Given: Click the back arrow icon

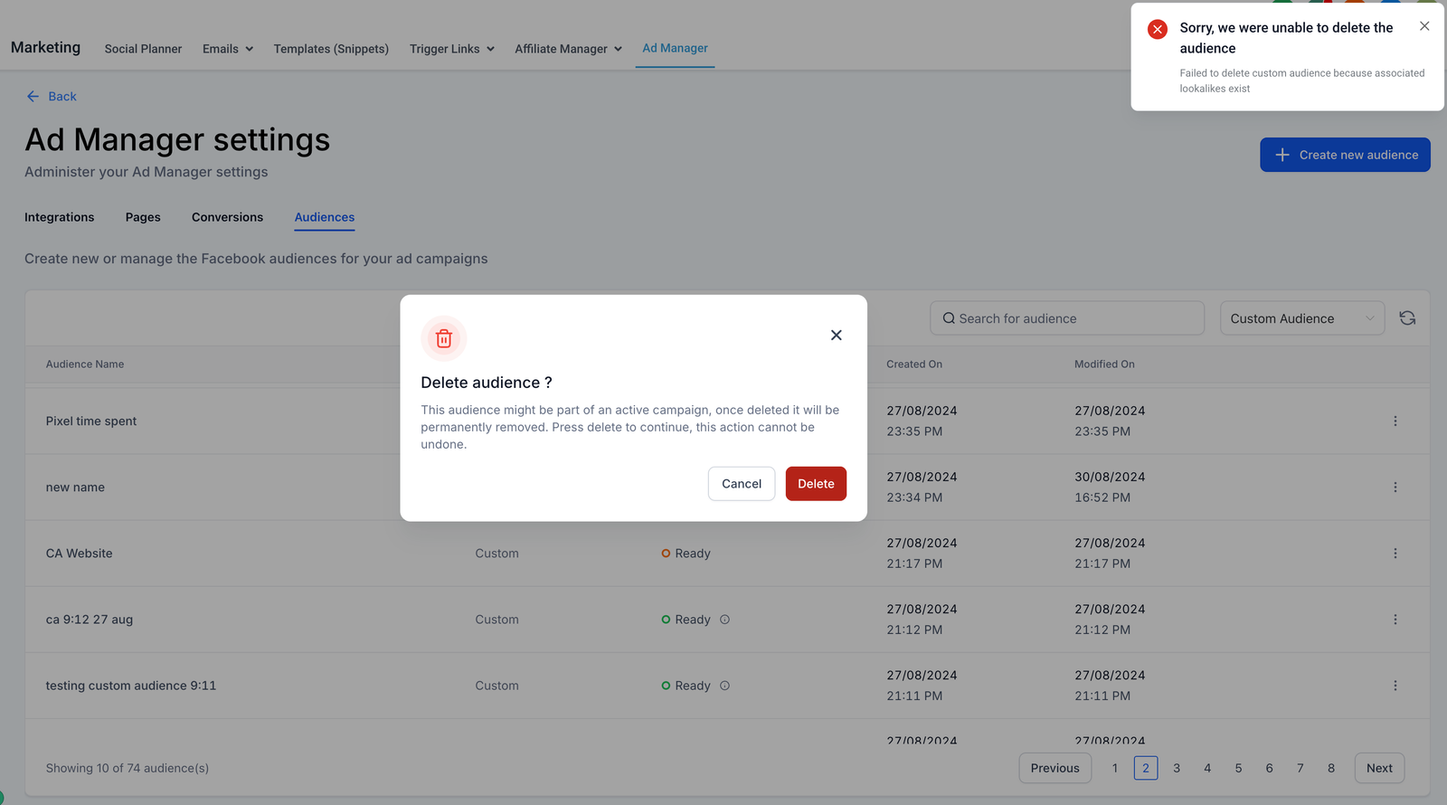Looking at the screenshot, I should (33, 97).
